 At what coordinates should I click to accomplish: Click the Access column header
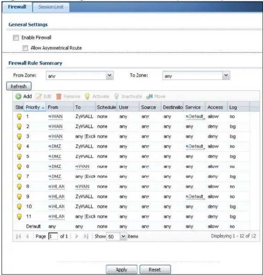(x=216, y=107)
